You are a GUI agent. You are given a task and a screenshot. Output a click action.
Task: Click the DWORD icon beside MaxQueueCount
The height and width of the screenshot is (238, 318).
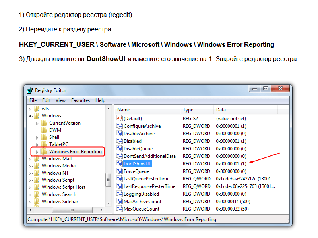[x=120, y=209]
